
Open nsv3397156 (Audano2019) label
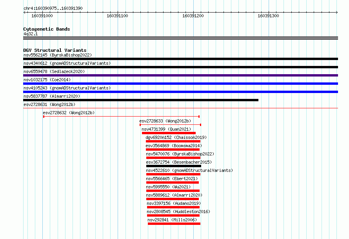click(x=174, y=203)
